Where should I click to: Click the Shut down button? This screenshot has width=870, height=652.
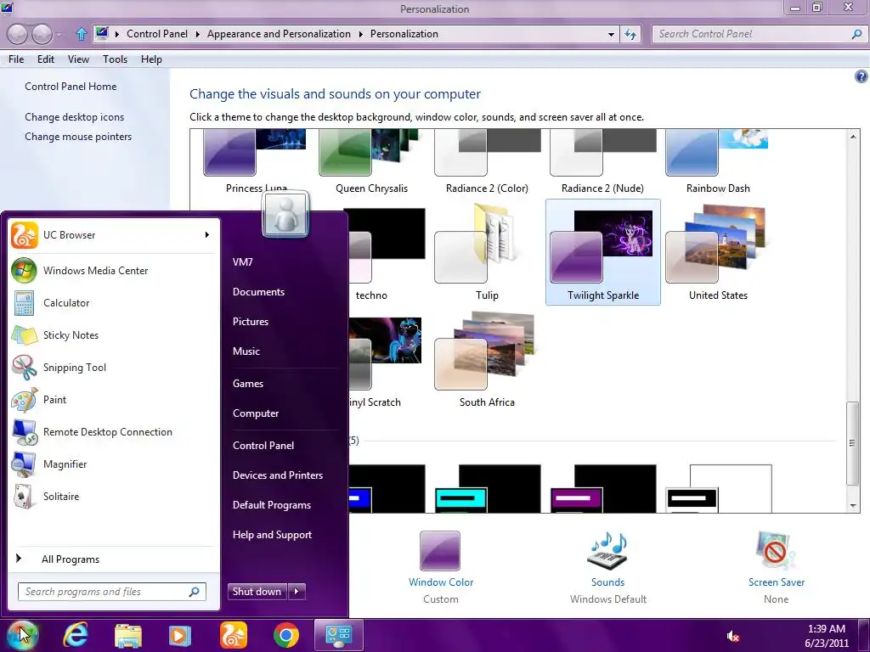pos(257,592)
